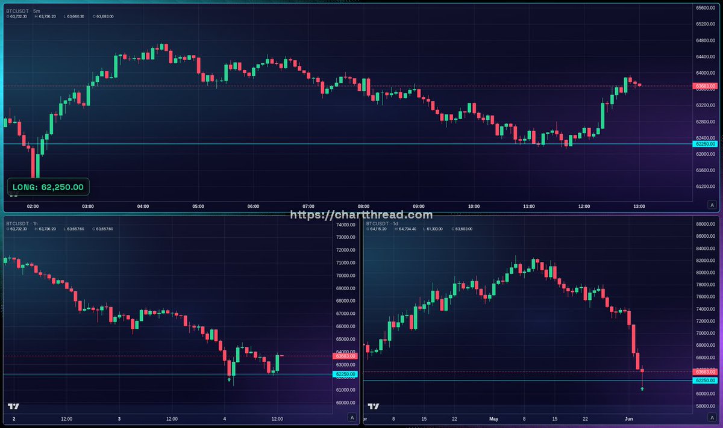Screen dimensions: 723x428
Task: Click the BTCUSDT · 1d symbol title
Action: click(x=382, y=223)
